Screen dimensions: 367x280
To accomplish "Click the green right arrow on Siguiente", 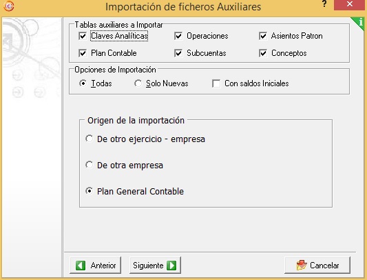I will (x=171, y=266).
